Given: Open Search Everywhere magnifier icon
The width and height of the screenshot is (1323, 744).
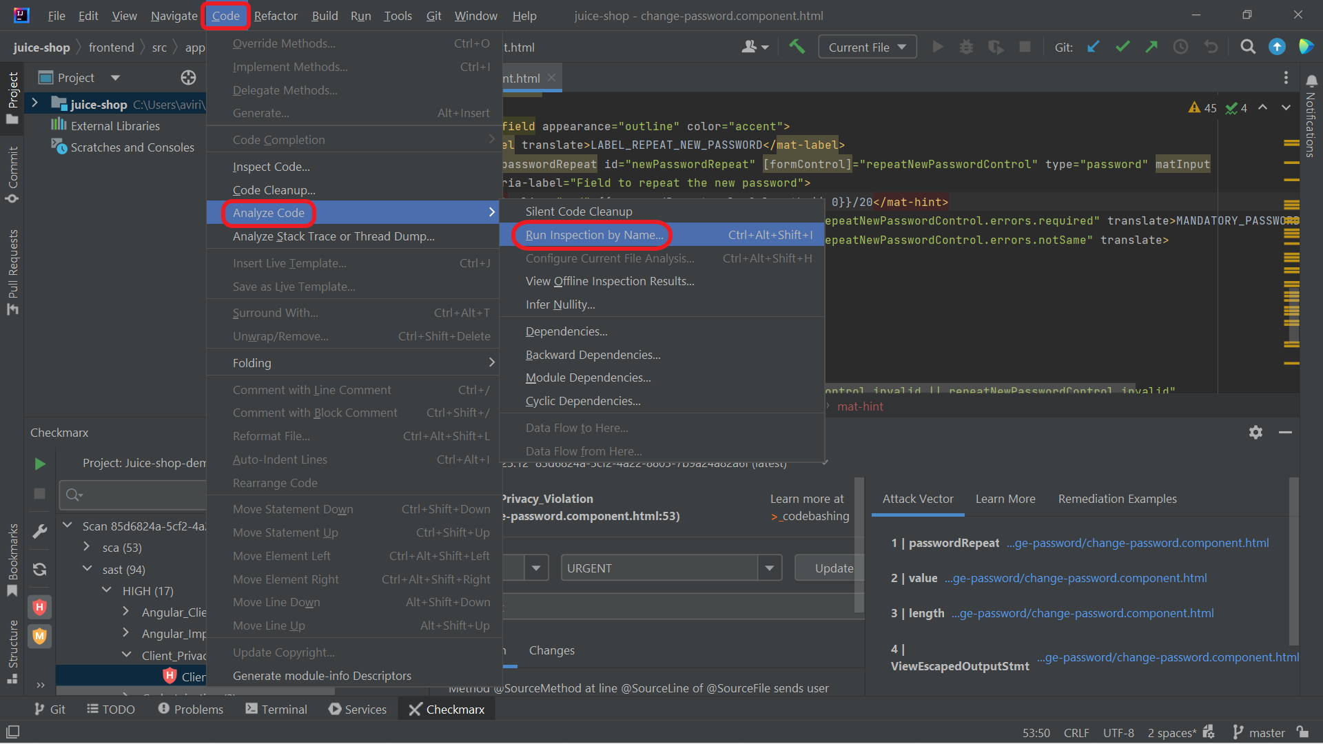Looking at the screenshot, I should (1248, 47).
